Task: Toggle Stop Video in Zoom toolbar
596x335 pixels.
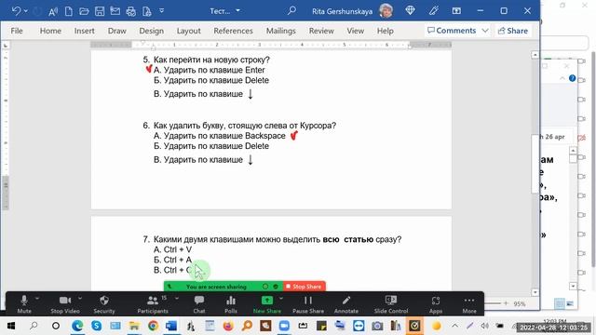Action: click(x=65, y=304)
